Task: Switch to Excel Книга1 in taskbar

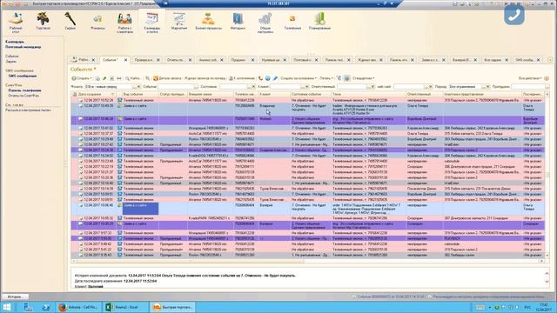Action: 125,307
